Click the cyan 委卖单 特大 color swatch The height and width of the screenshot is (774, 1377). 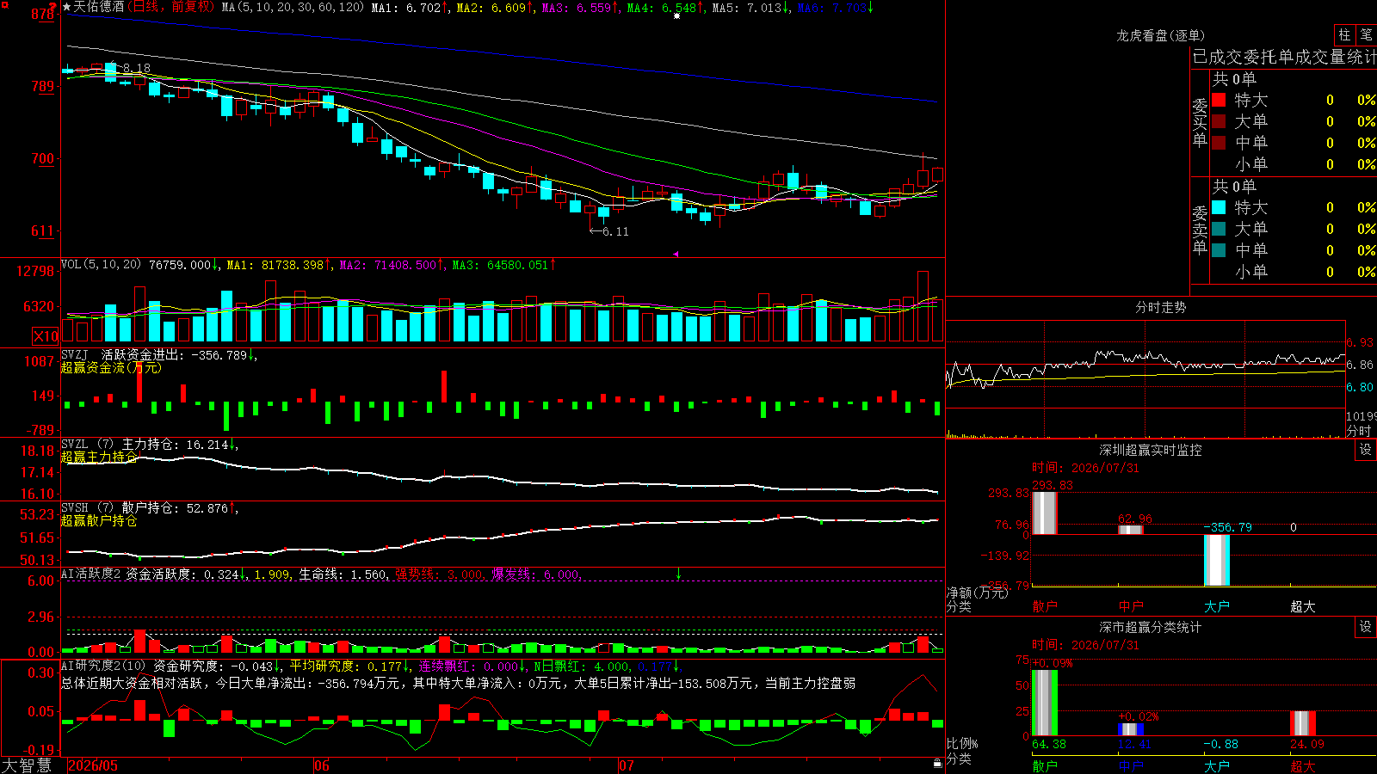click(1219, 207)
